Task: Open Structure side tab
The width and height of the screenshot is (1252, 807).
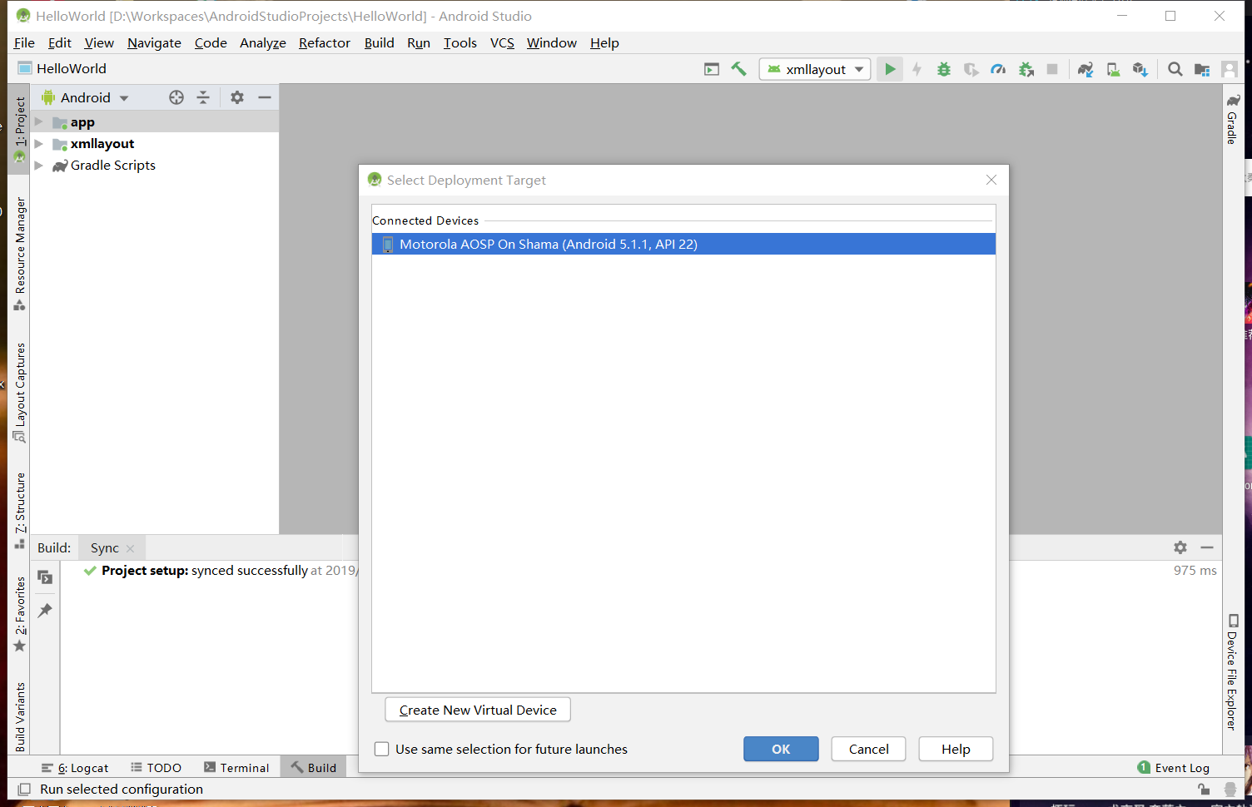Action: (20, 511)
